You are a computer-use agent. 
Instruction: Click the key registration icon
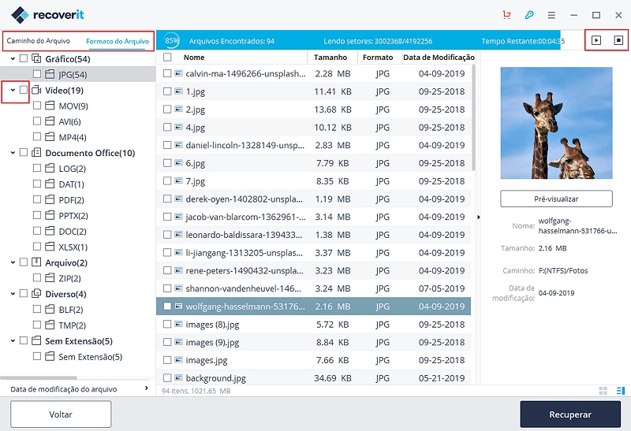click(x=528, y=15)
